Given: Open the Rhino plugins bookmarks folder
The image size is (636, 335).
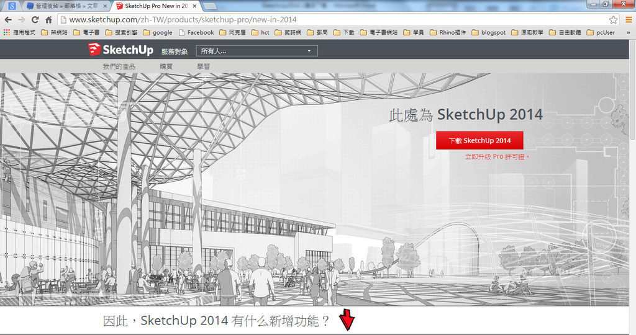Looking at the screenshot, I should coord(448,32).
